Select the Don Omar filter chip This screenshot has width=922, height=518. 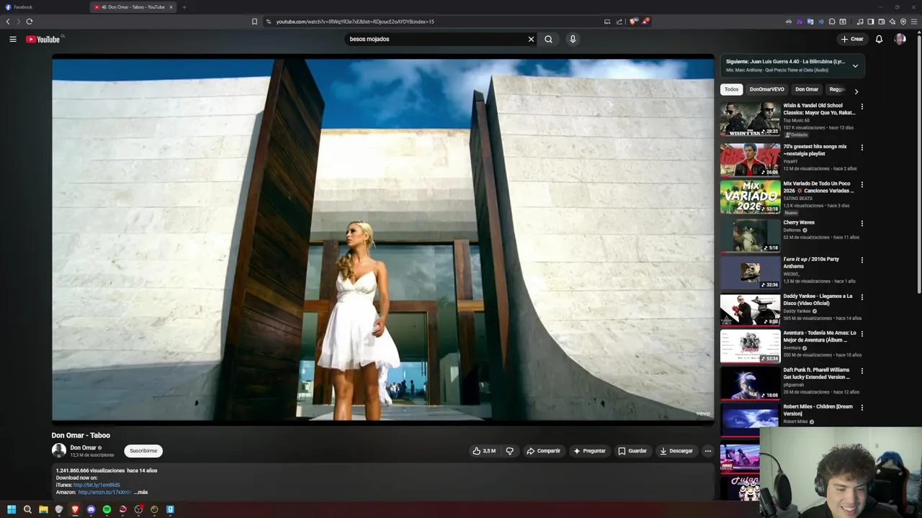[x=807, y=89]
